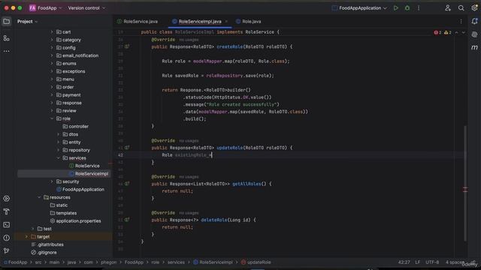Show more tool windows ellipsis
This screenshot has height=270, width=481.
(x=7, y=51)
